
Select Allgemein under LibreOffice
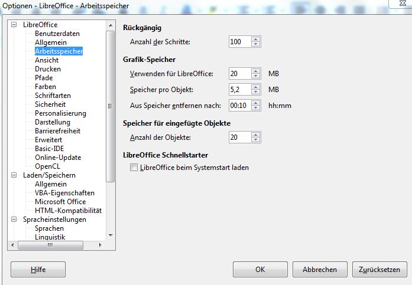click(51, 42)
